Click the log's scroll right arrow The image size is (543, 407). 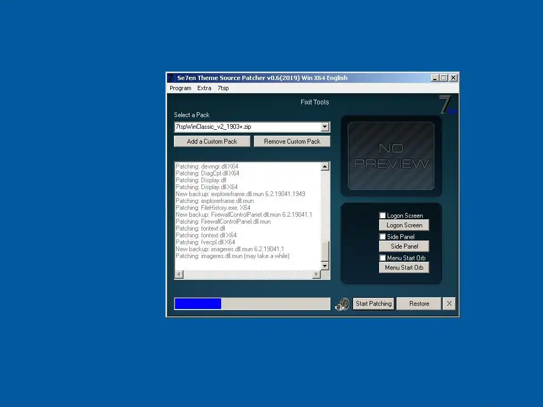[316, 275]
